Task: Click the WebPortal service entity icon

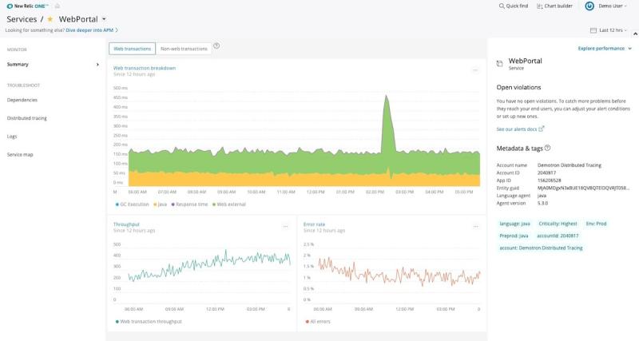Action: [x=500, y=63]
